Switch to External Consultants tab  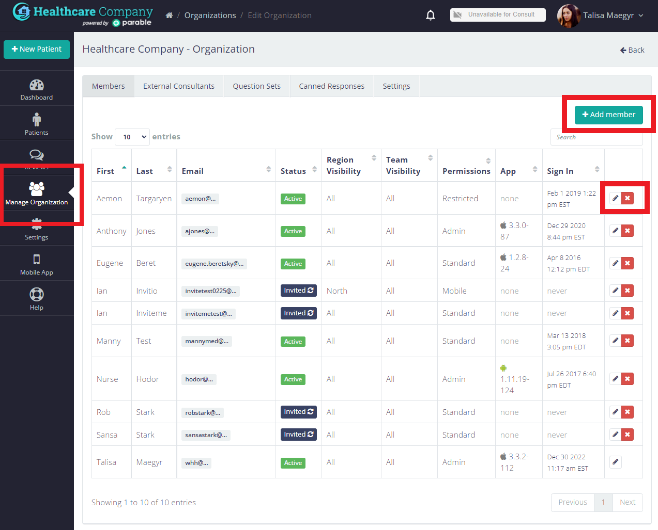(179, 86)
